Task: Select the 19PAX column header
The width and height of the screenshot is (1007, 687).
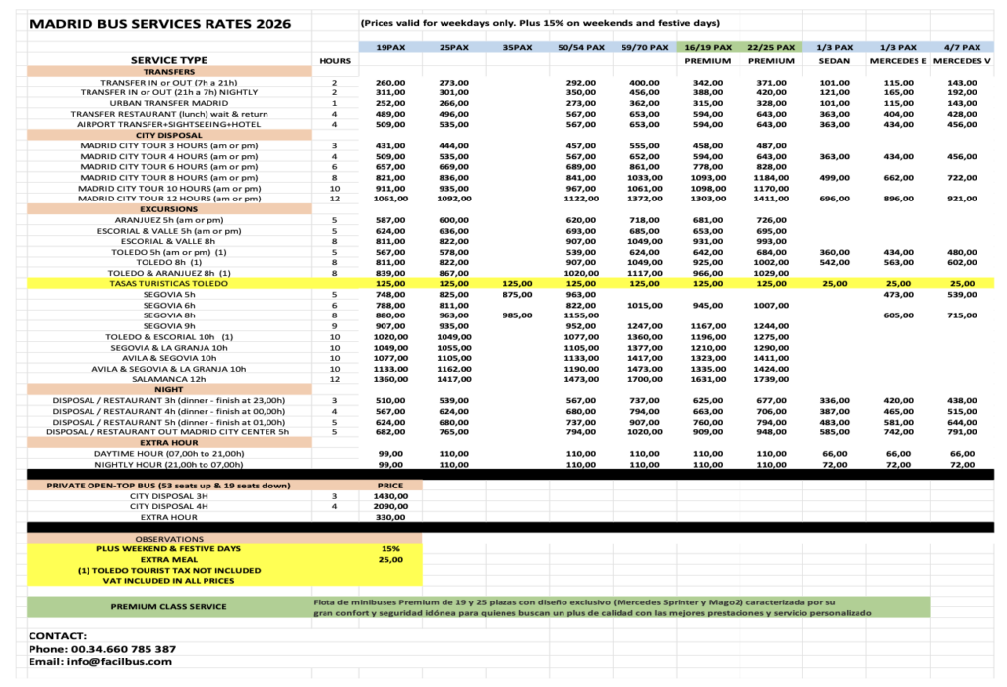Action: coord(389,47)
